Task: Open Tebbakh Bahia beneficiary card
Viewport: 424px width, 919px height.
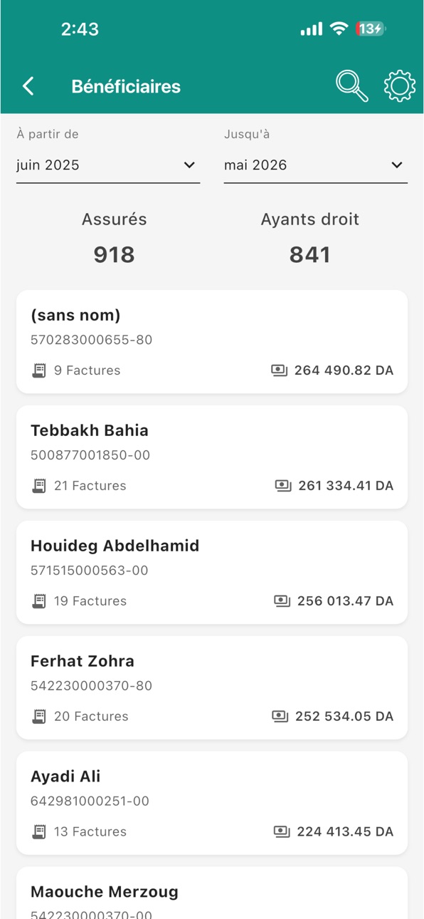Action: pyautogui.click(x=212, y=457)
